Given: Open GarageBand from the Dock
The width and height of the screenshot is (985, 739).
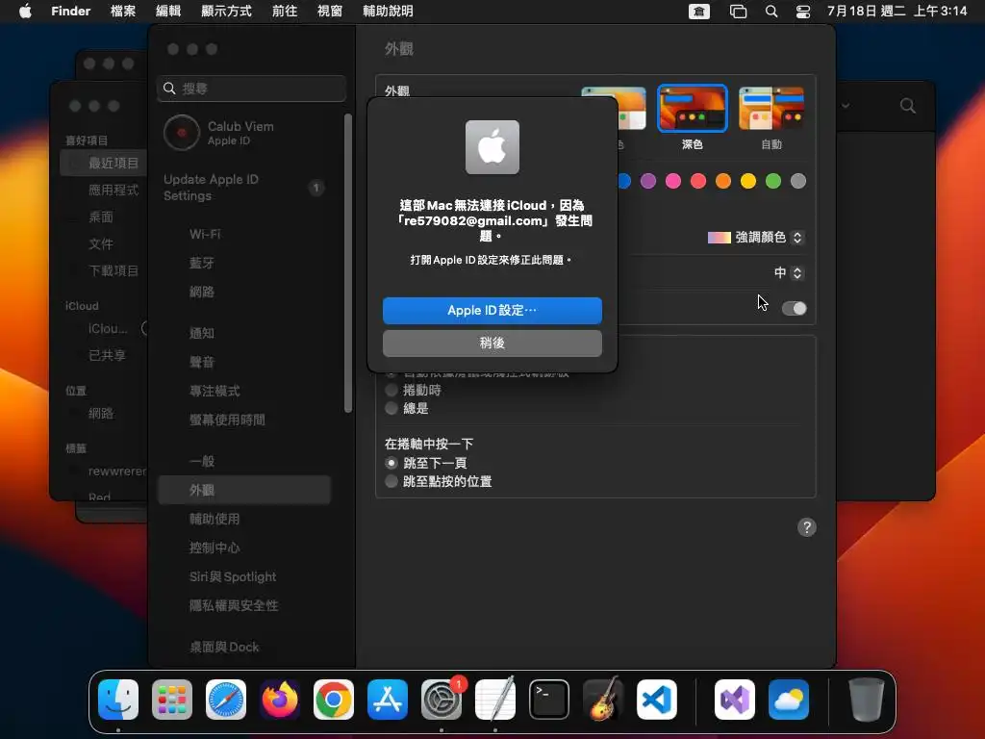Looking at the screenshot, I should (x=603, y=700).
